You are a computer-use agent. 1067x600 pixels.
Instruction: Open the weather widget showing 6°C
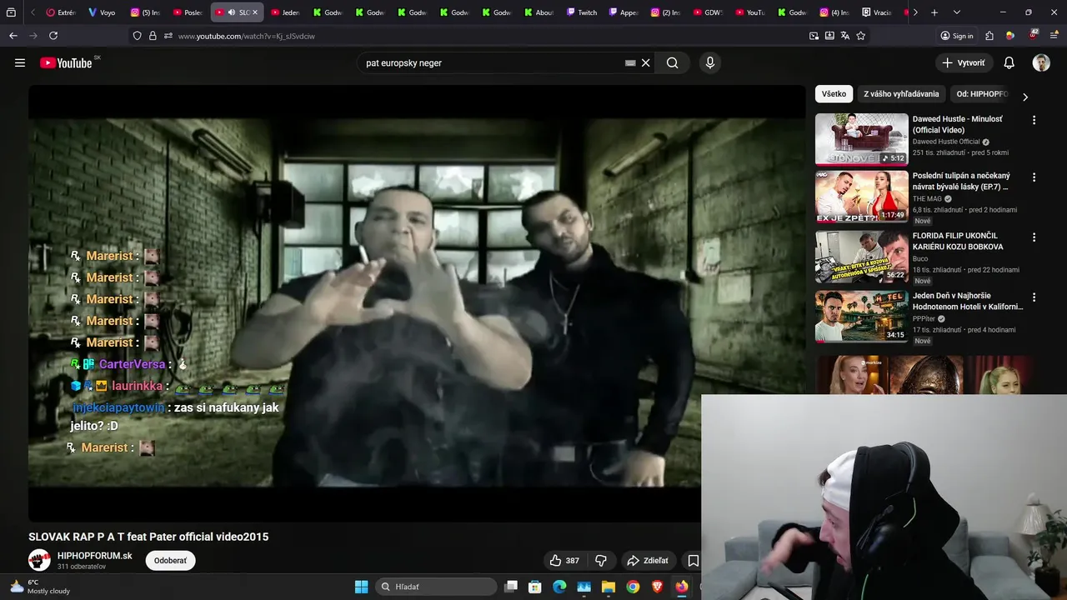pyautogui.click(x=40, y=587)
